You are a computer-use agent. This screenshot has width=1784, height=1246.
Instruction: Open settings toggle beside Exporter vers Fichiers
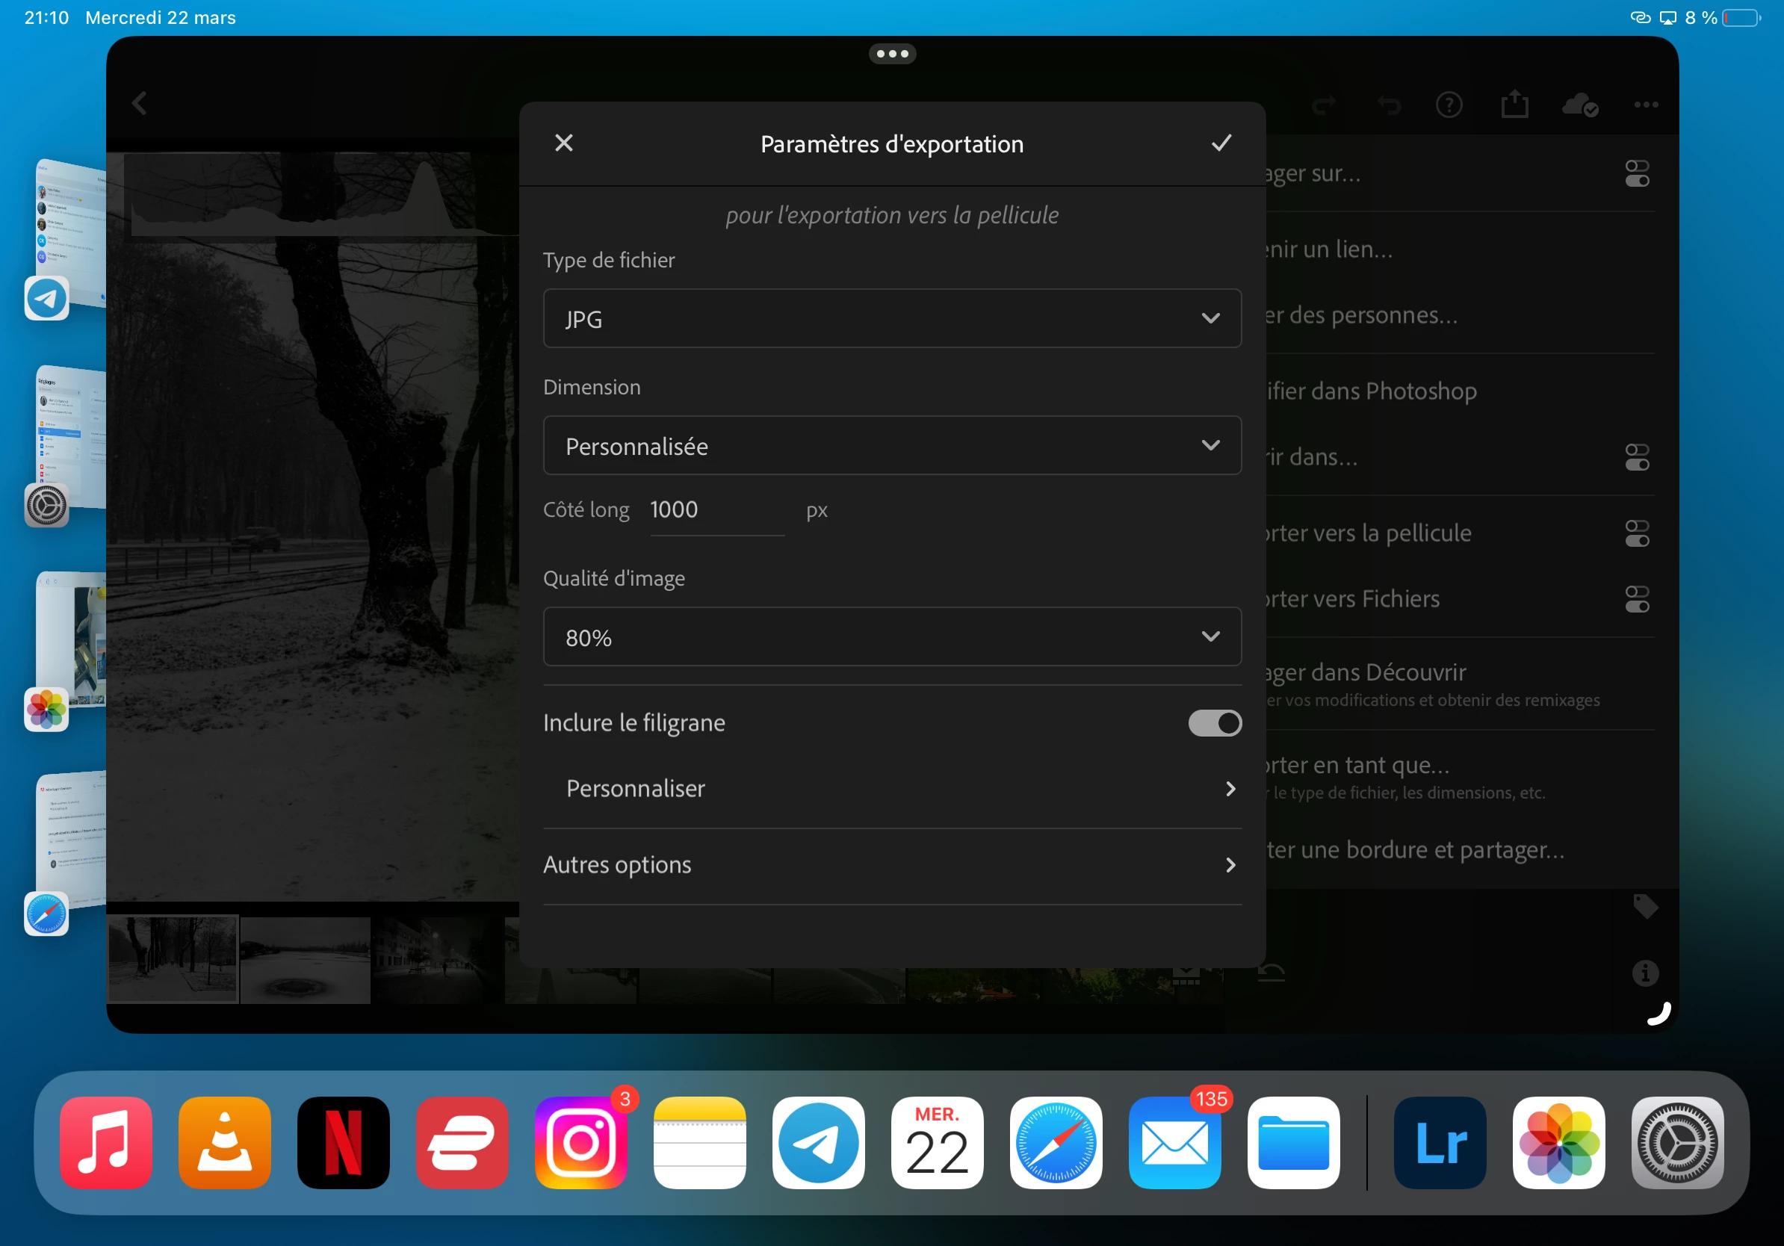click(1636, 599)
